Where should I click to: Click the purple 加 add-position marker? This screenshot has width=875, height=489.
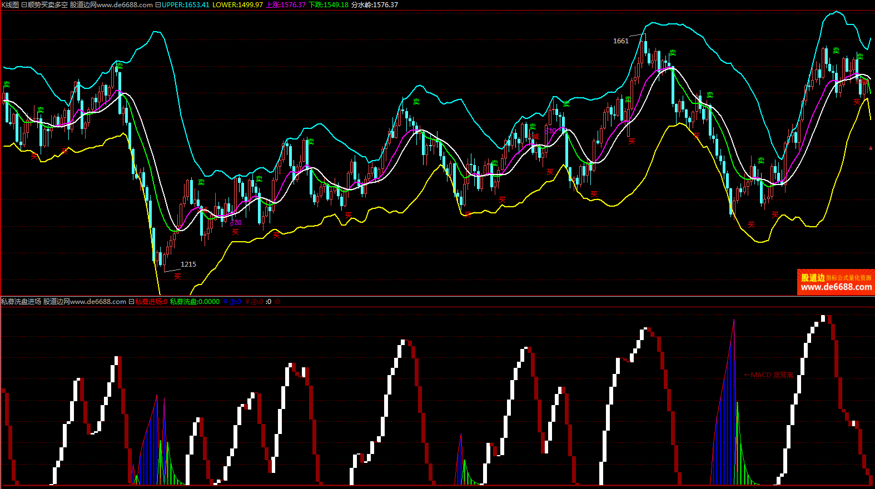pos(236,223)
